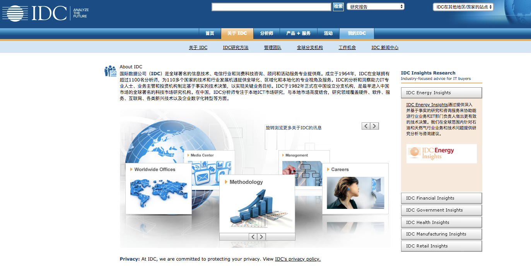This screenshot has width=531, height=278.
Task: Open the Media Center card image
Action: click(209, 173)
